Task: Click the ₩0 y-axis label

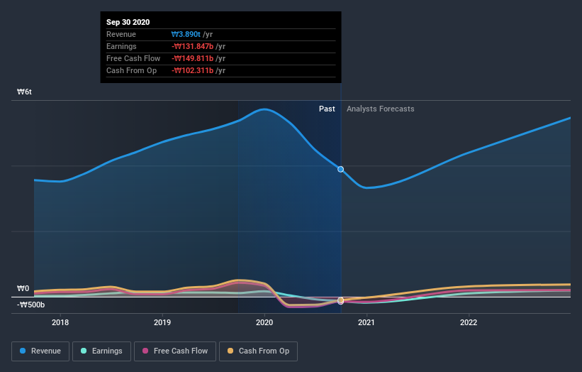Action: click(23, 288)
